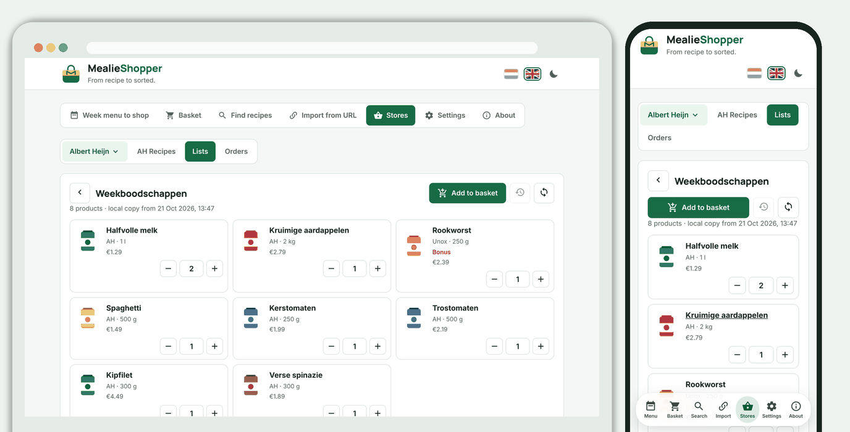Click the sync refresh icon on phone
This screenshot has width=850, height=432.
(x=788, y=207)
